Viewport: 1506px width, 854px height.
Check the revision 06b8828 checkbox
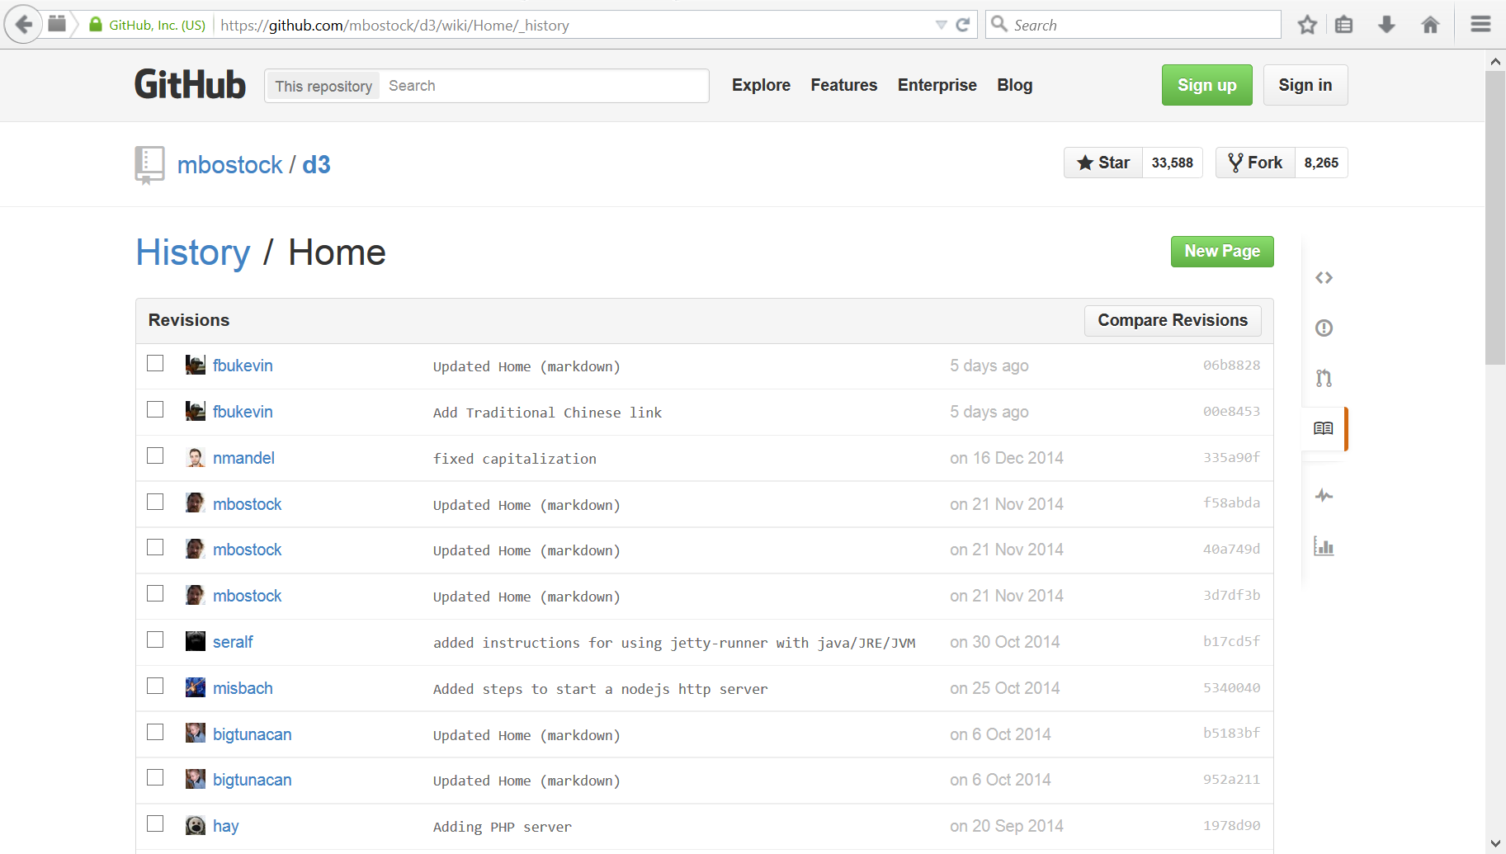coord(155,363)
